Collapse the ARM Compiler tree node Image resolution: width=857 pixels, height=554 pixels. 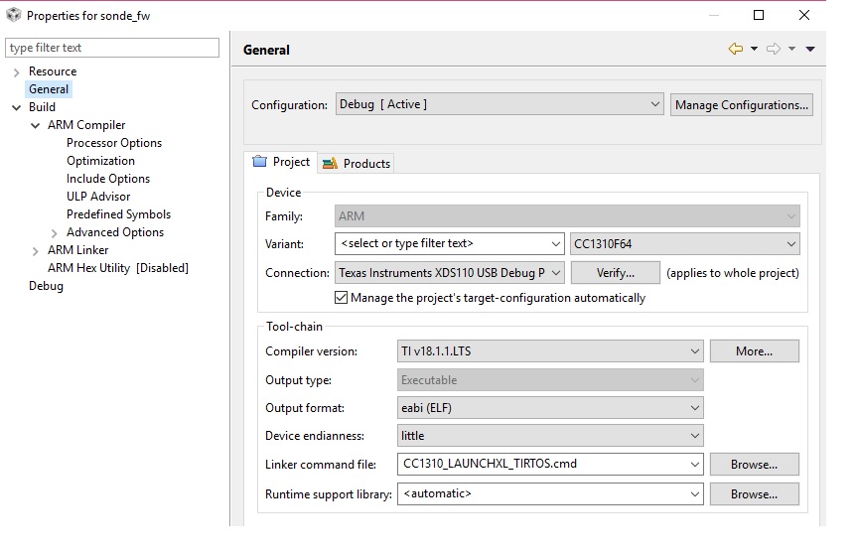click(36, 125)
